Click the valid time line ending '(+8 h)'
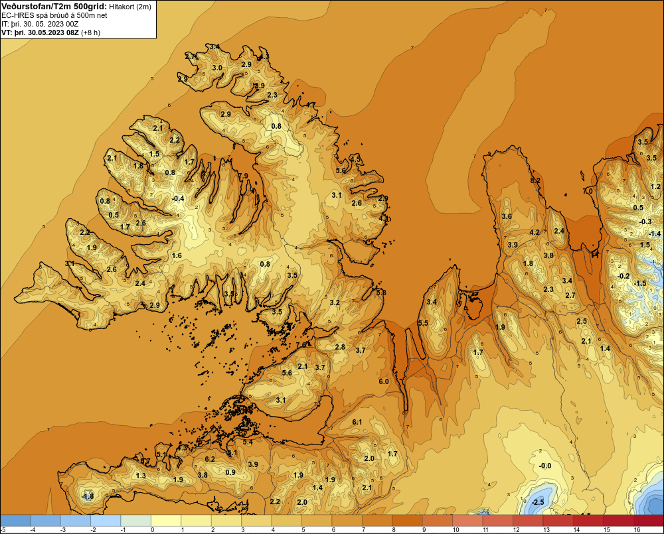This screenshot has width=664, height=534. tap(51, 33)
